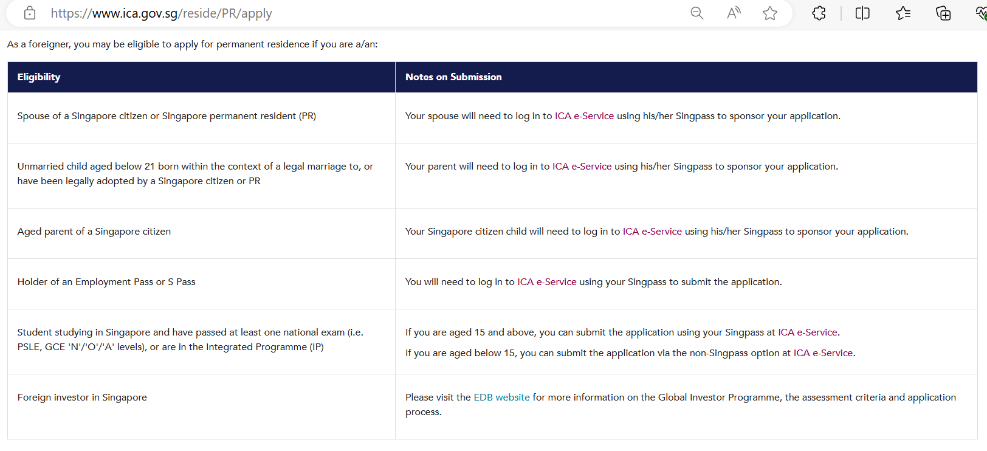Open ICA e-Service link in spouse row
This screenshot has height=451, width=987.
tap(584, 116)
